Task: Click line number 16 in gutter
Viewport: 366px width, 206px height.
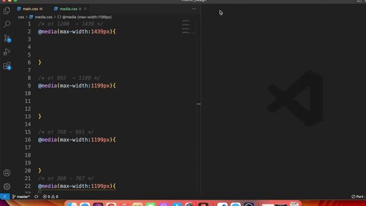Action: (x=28, y=140)
